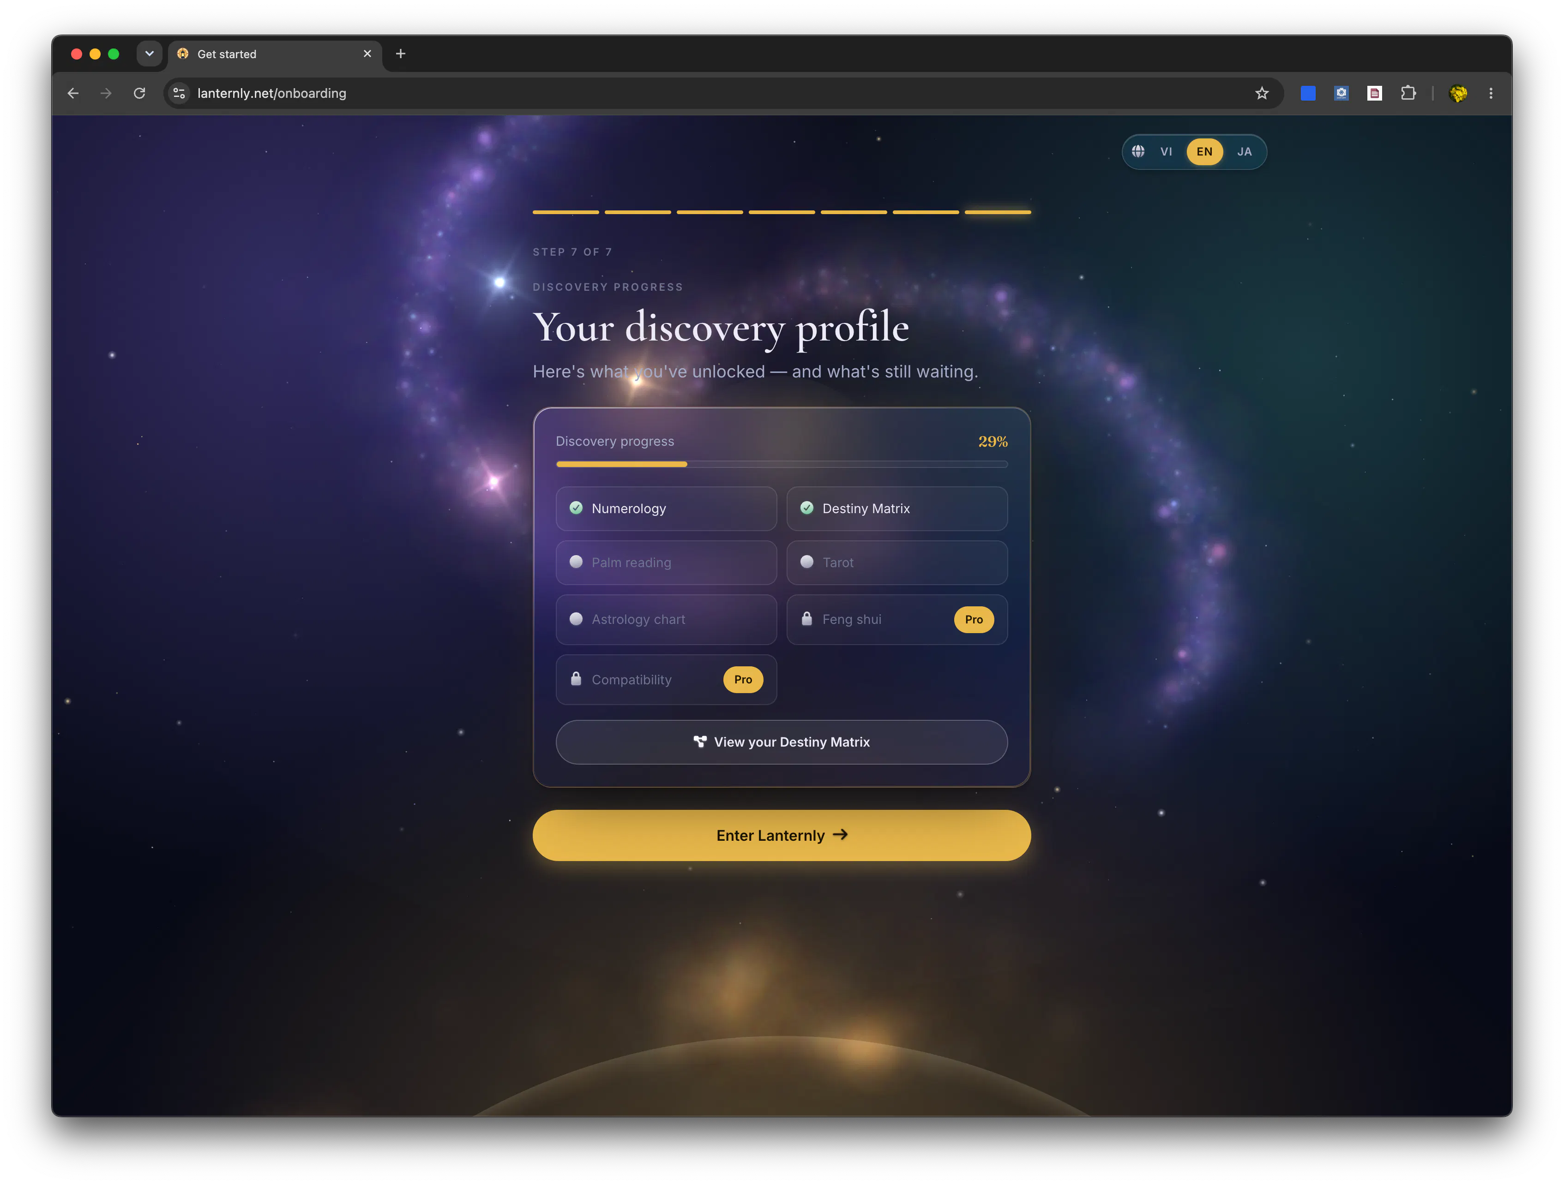Click the Astrology chart status dot

tap(576, 618)
